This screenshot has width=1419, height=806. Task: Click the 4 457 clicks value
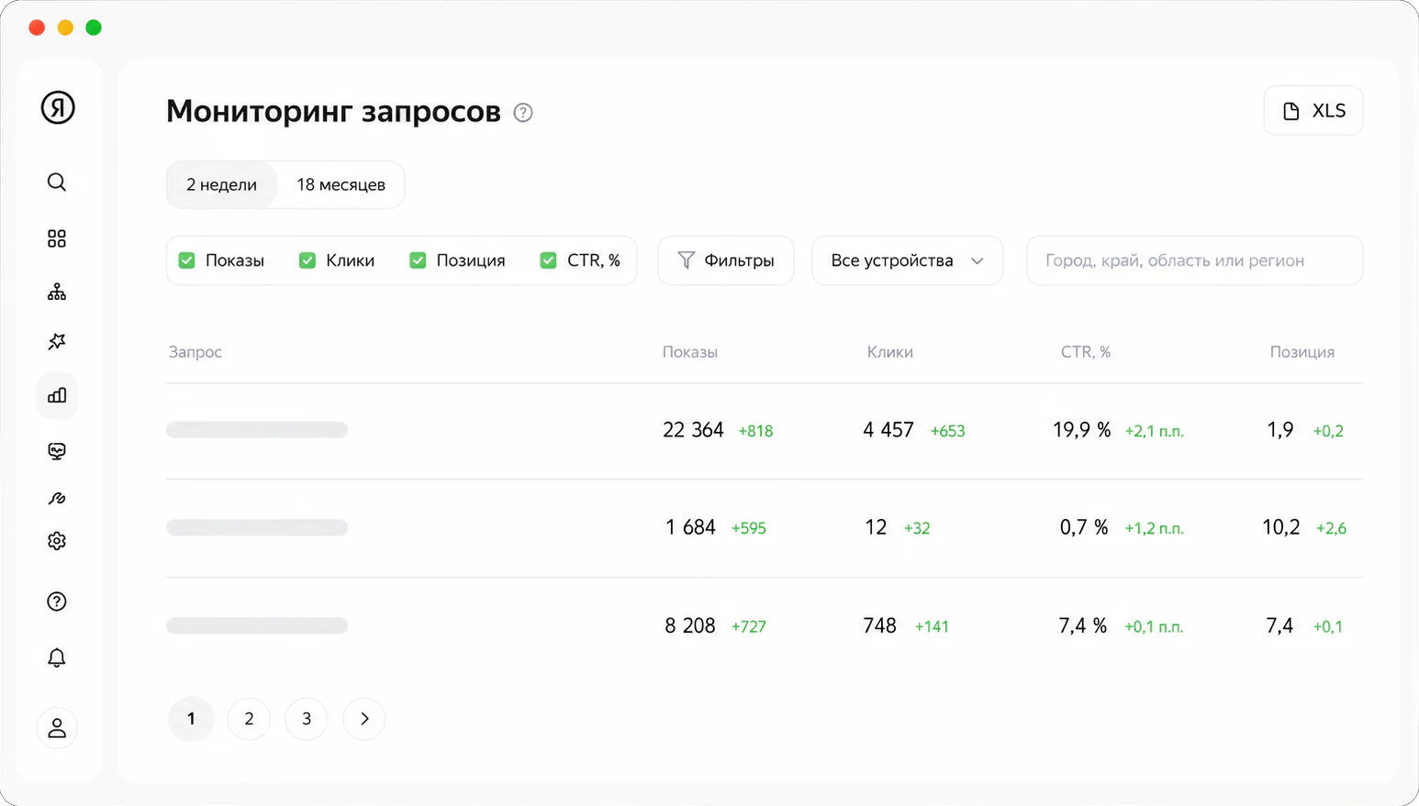[888, 430]
